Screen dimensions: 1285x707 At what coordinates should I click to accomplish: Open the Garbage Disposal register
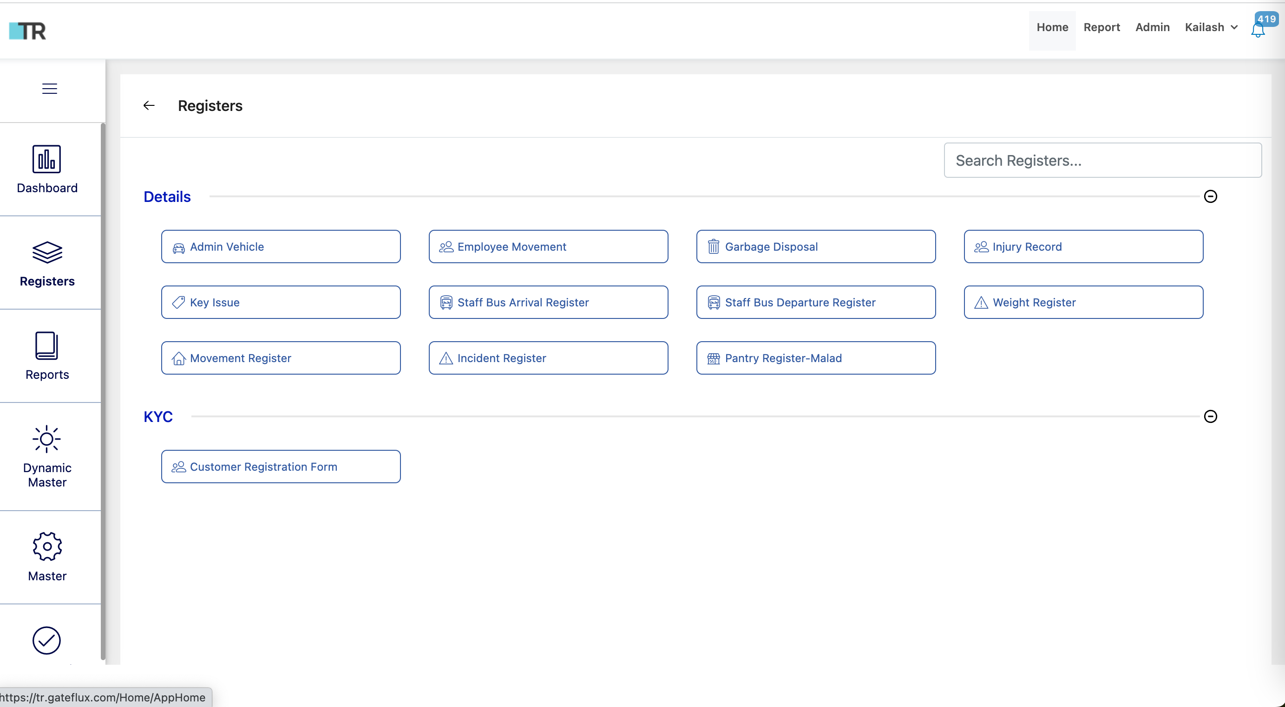pos(816,246)
